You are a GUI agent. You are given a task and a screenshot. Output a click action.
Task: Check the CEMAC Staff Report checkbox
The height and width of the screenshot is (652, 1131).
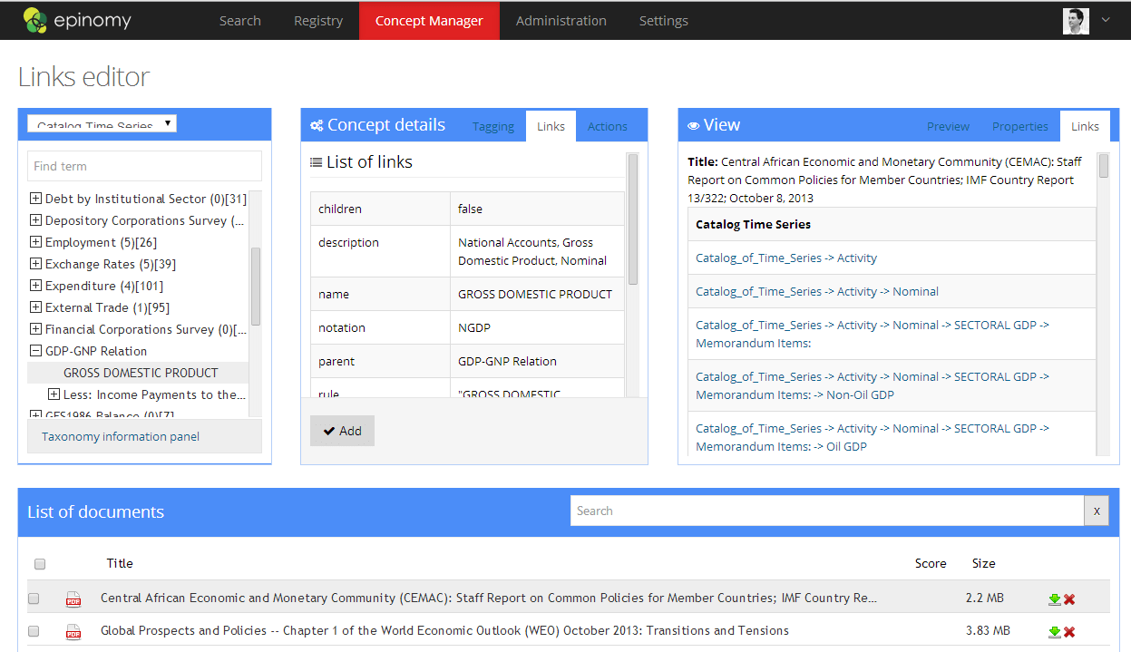(34, 598)
